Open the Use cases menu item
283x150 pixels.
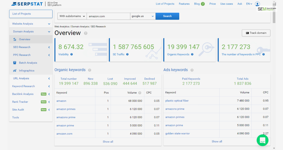[226, 4]
